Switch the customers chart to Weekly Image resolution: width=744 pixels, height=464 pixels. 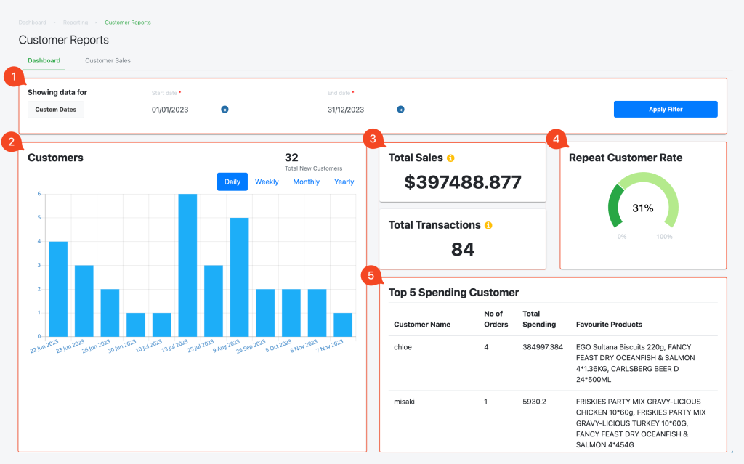[266, 182]
